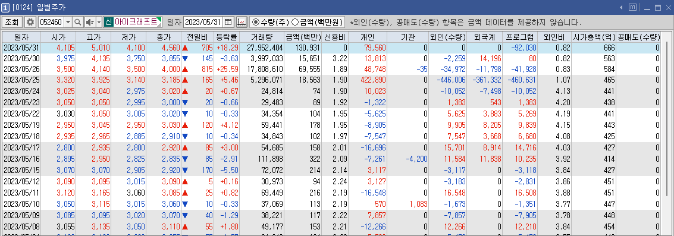Click the closing price 4,560 cell
The height and width of the screenshot is (236, 674).
click(x=164, y=48)
